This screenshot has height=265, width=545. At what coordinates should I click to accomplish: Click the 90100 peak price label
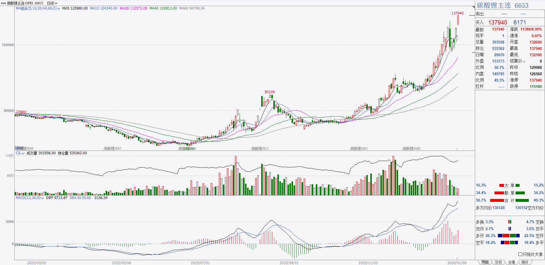click(270, 92)
